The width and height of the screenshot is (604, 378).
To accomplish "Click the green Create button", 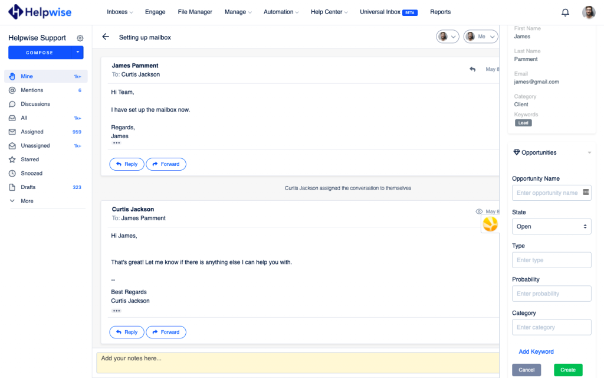I will (568, 370).
